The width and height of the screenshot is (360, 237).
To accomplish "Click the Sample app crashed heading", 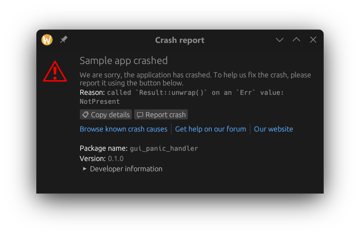I will pos(124,61).
